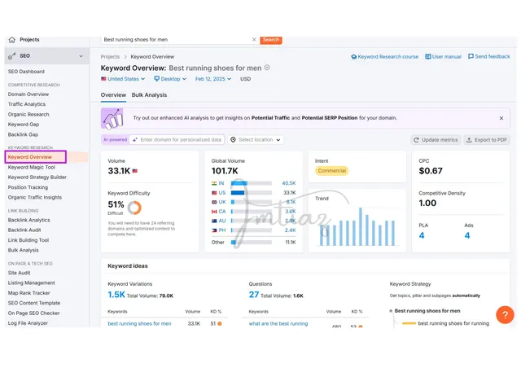The height and width of the screenshot is (368, 521).
Task: Open Keyword Magic Tool in sidebar
Action: (x=32, y=167)
